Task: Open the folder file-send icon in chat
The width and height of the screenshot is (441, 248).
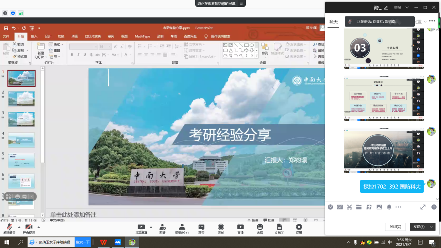Action: coord(359,207)
